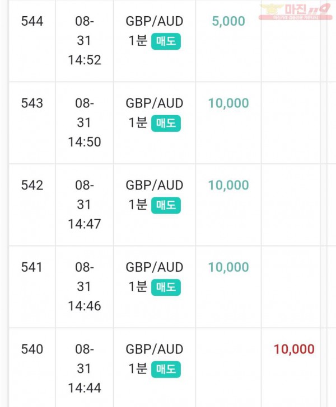This screenshot has width=336, height=407.
Task: Click the 마진 watermark logo
Action: (x=296, y=12)
